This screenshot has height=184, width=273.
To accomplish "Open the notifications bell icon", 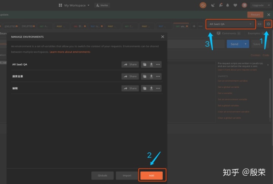I will pyautogui.click(x=227, y=5).
